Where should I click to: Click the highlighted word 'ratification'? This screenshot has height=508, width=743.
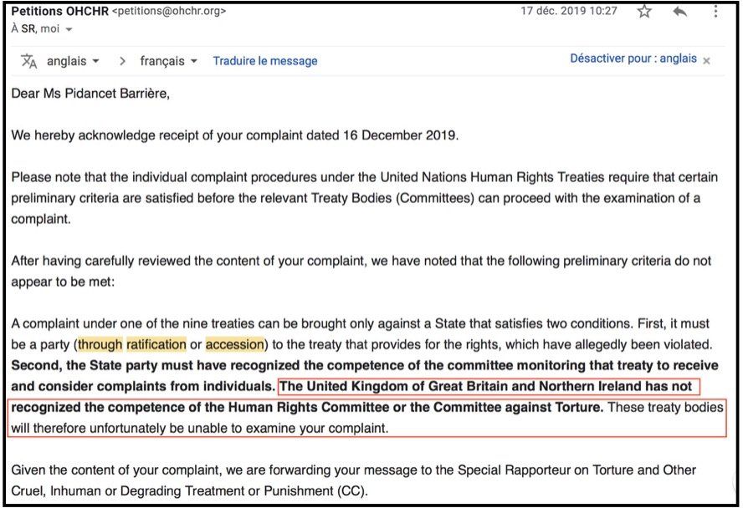coord(156,344)
